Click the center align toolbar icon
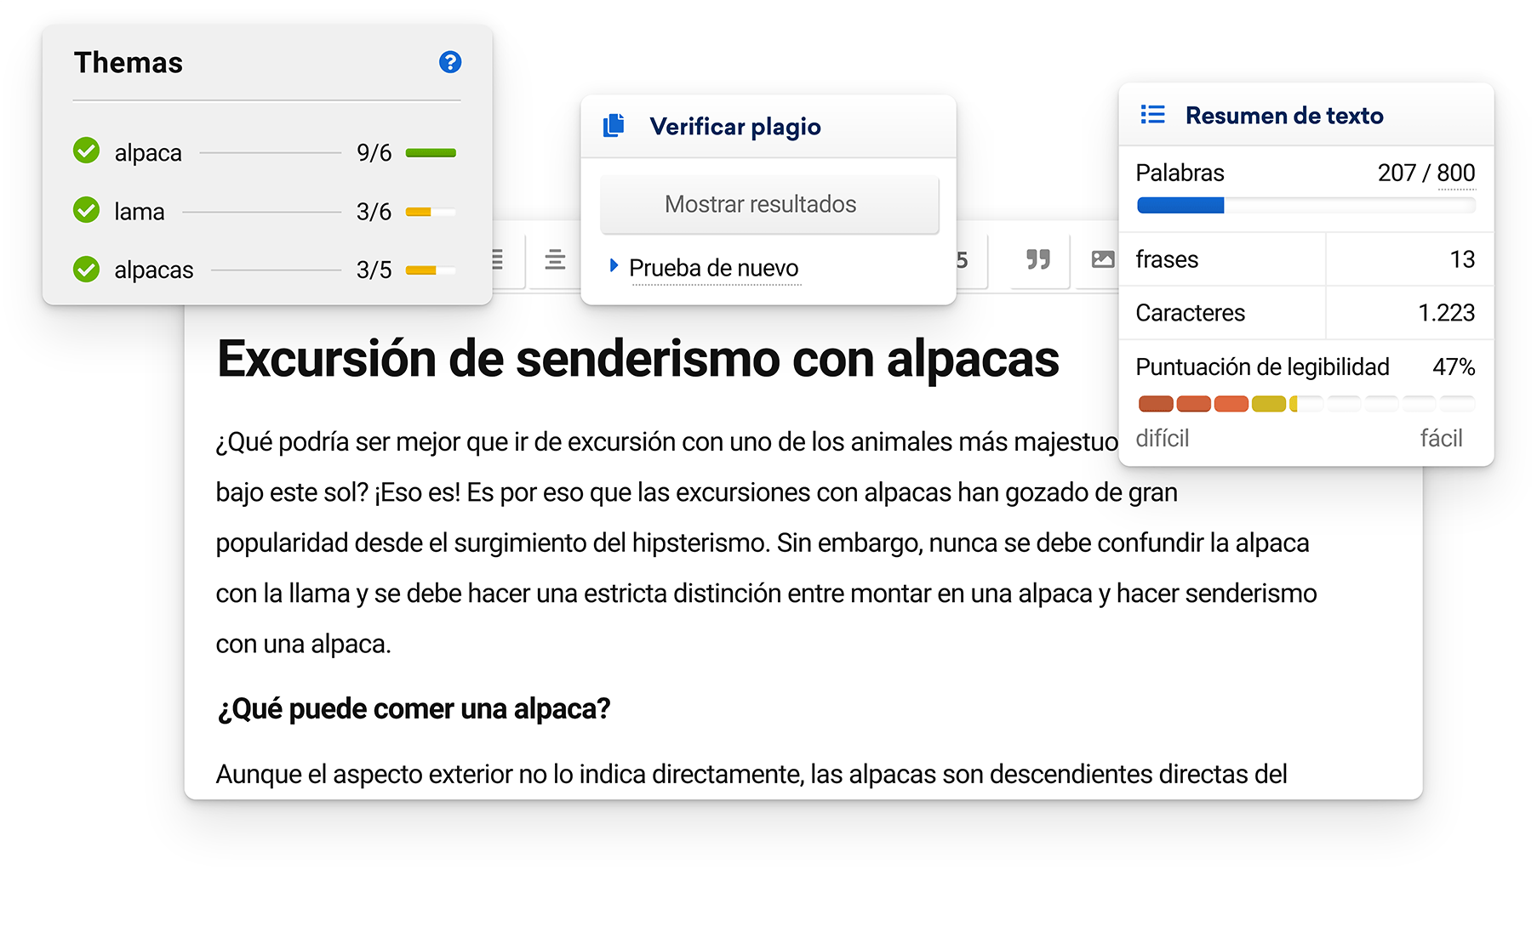 (x=555, y=259)
